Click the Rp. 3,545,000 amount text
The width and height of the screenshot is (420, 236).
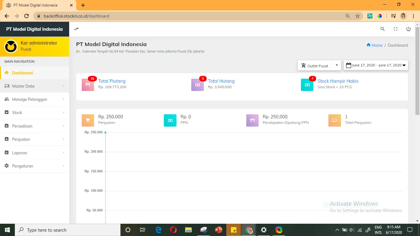tap(220, 87)
